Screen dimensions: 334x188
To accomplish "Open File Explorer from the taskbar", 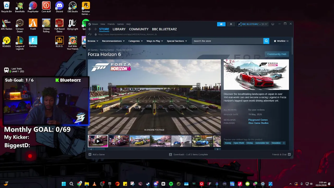I will 87,184.
